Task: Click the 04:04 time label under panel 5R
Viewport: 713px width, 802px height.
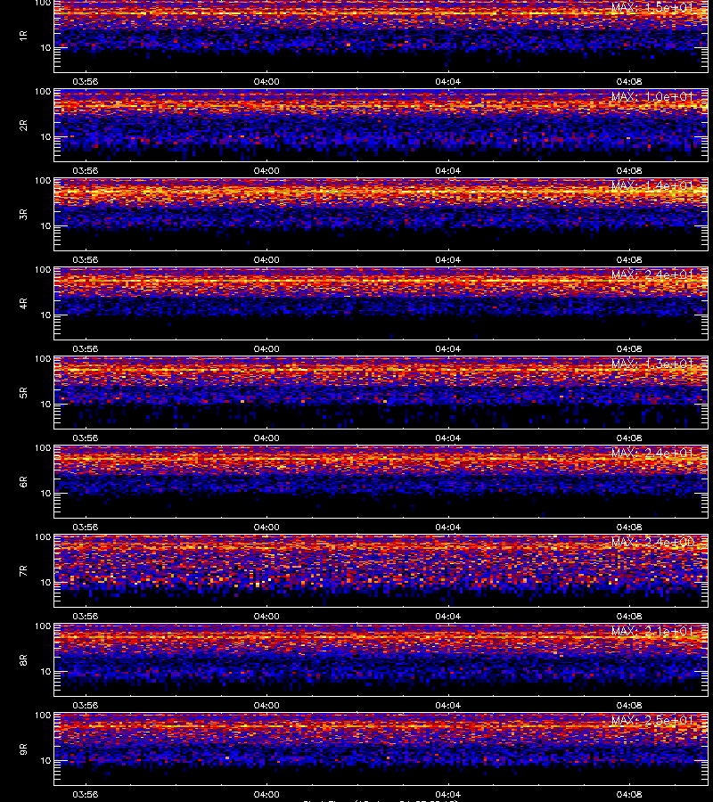Action: click(x=447, y=438)
